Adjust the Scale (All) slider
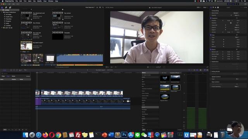The height and width of the screenshot is (139, 248). [x=226, y=25]
